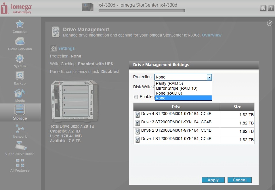Open Help with the question mark icon
Screen dimensions: 275x190
tap(271, 8)
